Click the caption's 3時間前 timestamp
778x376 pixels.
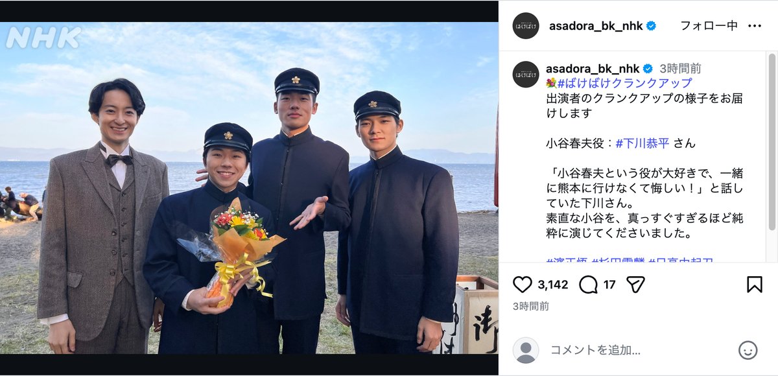tap(681, 69)
